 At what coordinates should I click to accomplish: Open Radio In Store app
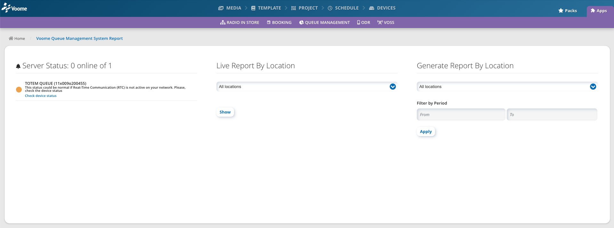point(240,23)
